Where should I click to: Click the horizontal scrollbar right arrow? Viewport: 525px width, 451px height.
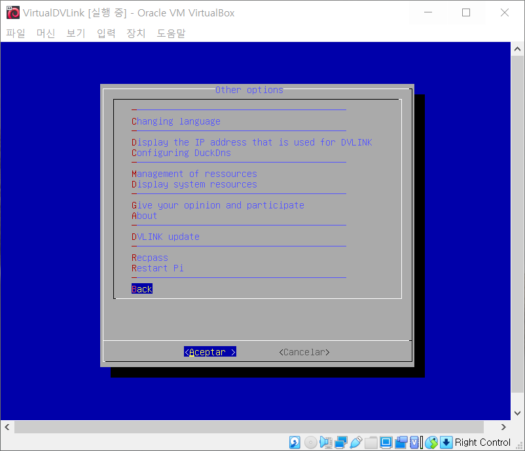coord(503,427)
